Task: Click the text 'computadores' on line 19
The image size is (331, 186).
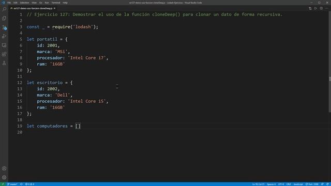Action: pyautogui.click(x=52, y=126)
